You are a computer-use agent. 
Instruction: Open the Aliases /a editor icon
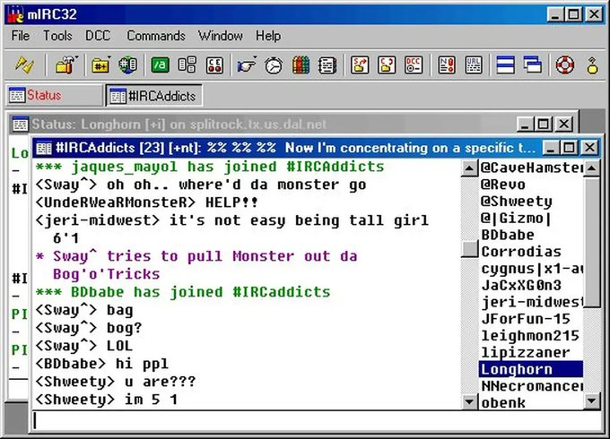pos(160,65)
